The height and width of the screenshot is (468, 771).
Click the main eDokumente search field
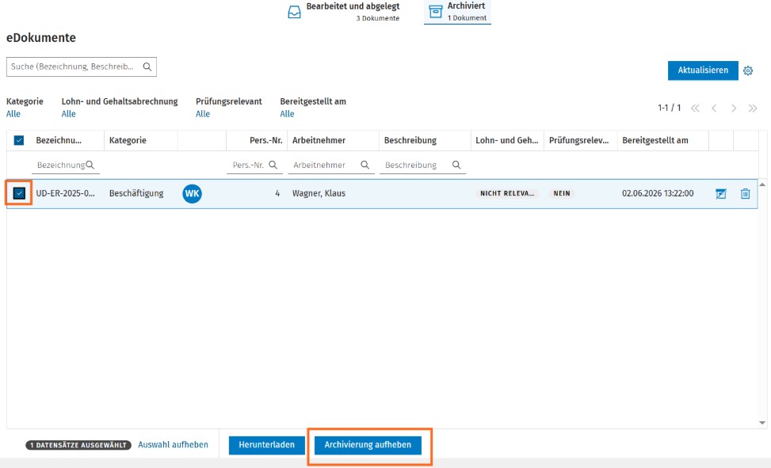click(82, 67)
